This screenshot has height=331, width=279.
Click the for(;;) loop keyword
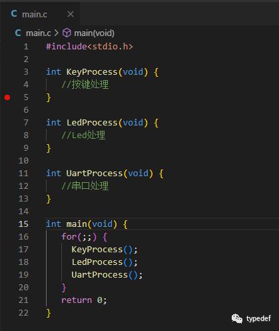(69, 237)
